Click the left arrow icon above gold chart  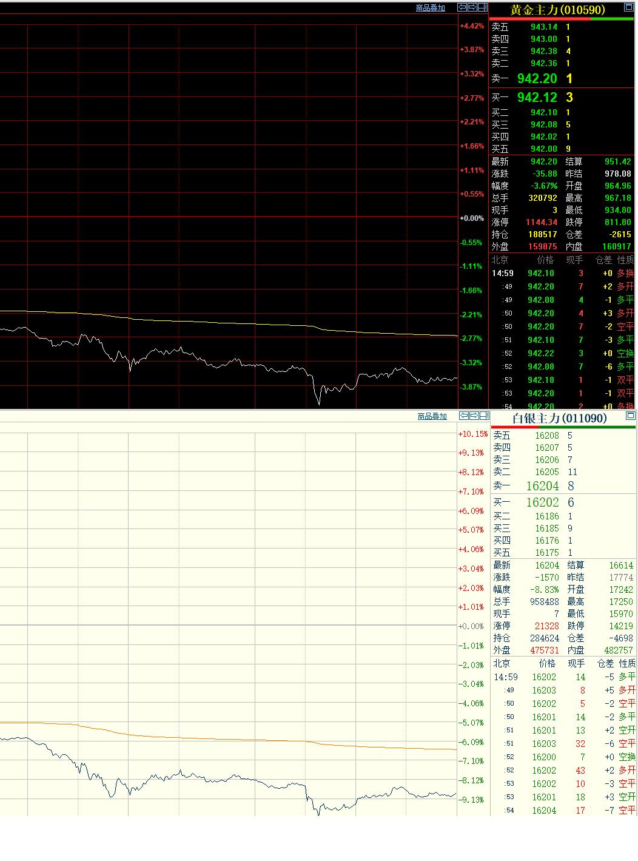point(462,7)
